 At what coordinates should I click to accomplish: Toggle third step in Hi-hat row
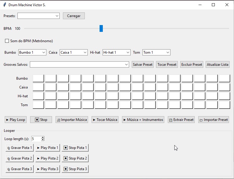pyautogui.click(x=63, y=96)
